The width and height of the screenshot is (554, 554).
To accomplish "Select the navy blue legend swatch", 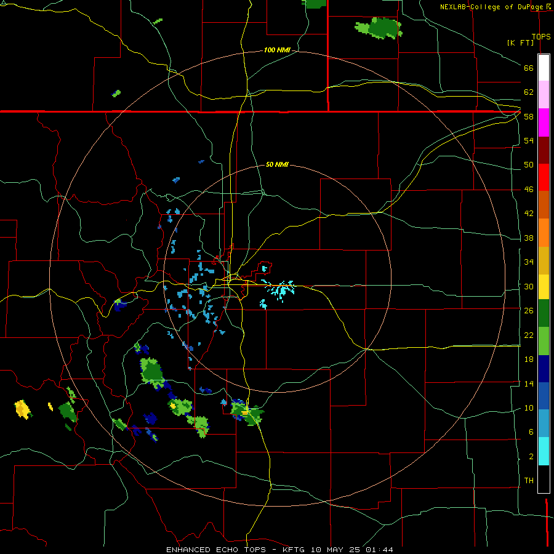I will pyautogui.click(x=544, y=369).
